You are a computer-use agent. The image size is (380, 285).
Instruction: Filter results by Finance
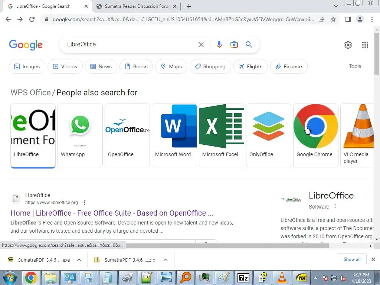coord(289,66)
